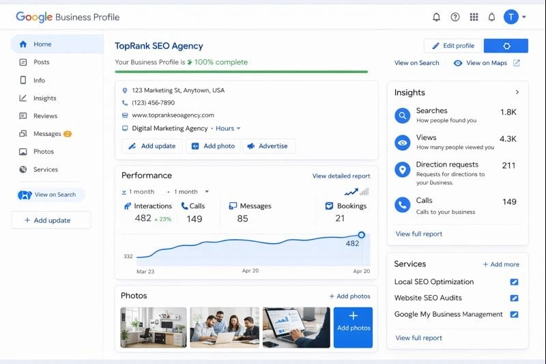
Task: Click the Views eye icon in Insights
Action: point(402,143)
